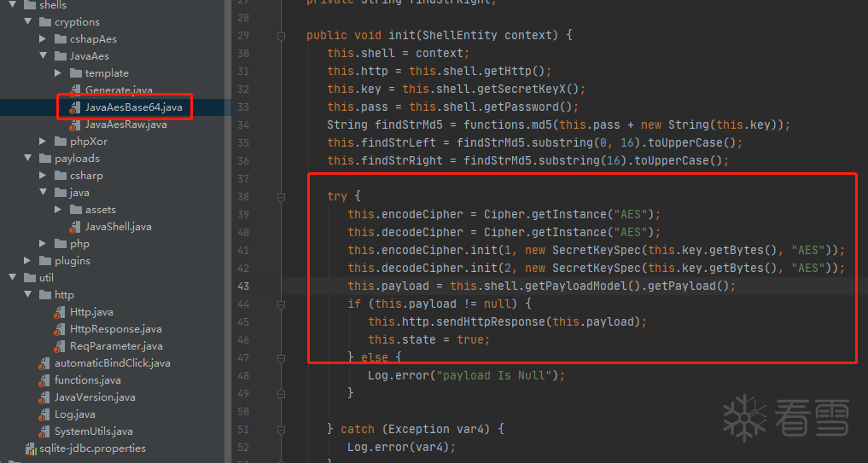Click line number 43 in gutter

click(243, 286)
